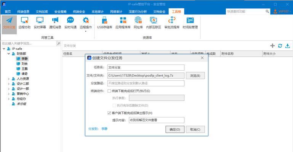Click the 附件大小 column header
The height and width of the screenshot is (152, 293).
(x=277, y=54)
